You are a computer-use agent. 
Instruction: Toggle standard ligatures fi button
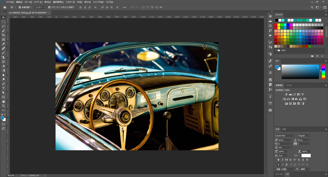click(279, 164)
